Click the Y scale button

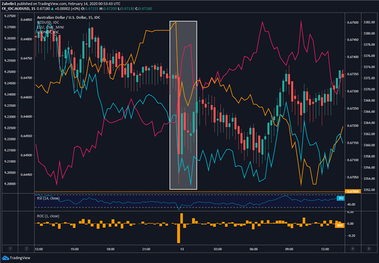point(10,249)
